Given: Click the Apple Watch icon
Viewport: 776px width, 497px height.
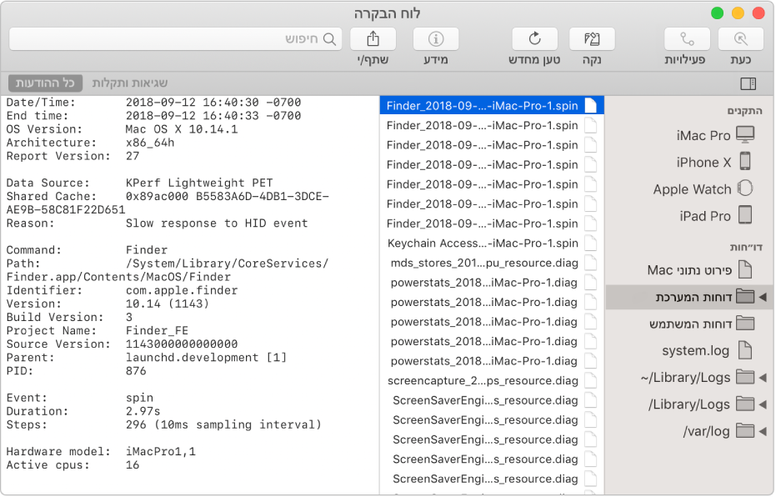Looking at the screenshot, I should pos(745,188).
